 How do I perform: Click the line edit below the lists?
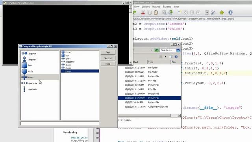60,123
